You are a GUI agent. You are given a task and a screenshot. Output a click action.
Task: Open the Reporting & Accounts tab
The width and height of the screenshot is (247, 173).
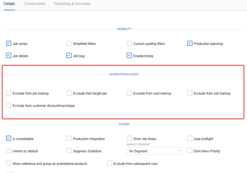click(x=72, y=4)
